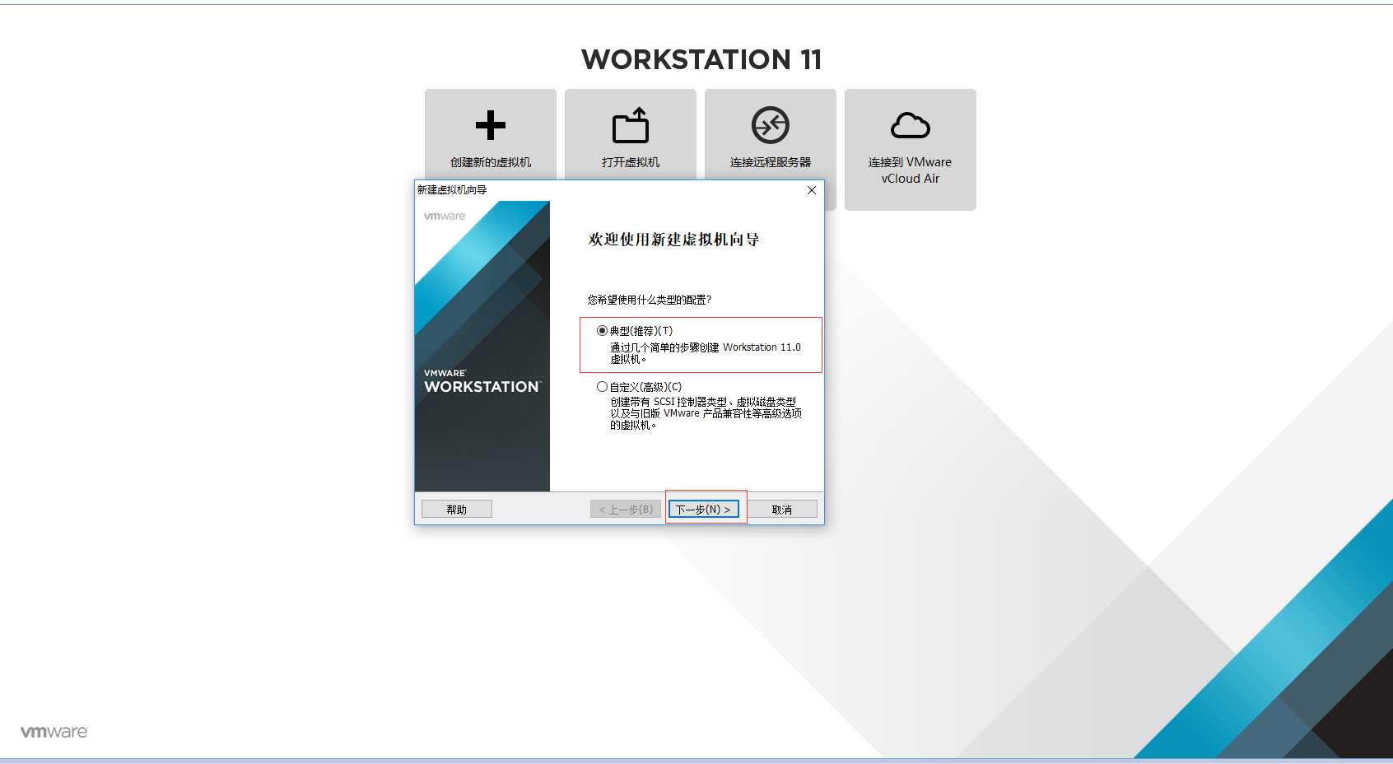Select 自定义(高级) radio button
1393x764 pixels.
coord(602,387)
